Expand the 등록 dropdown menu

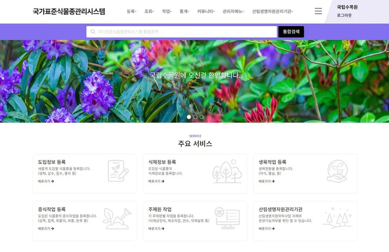pyautogui.click(x=131, y=11)
